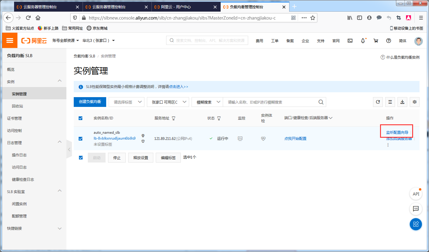Screen dimensions: 429x252
Task: Check instance health status heart icon
Action: [x=263, y=138]
